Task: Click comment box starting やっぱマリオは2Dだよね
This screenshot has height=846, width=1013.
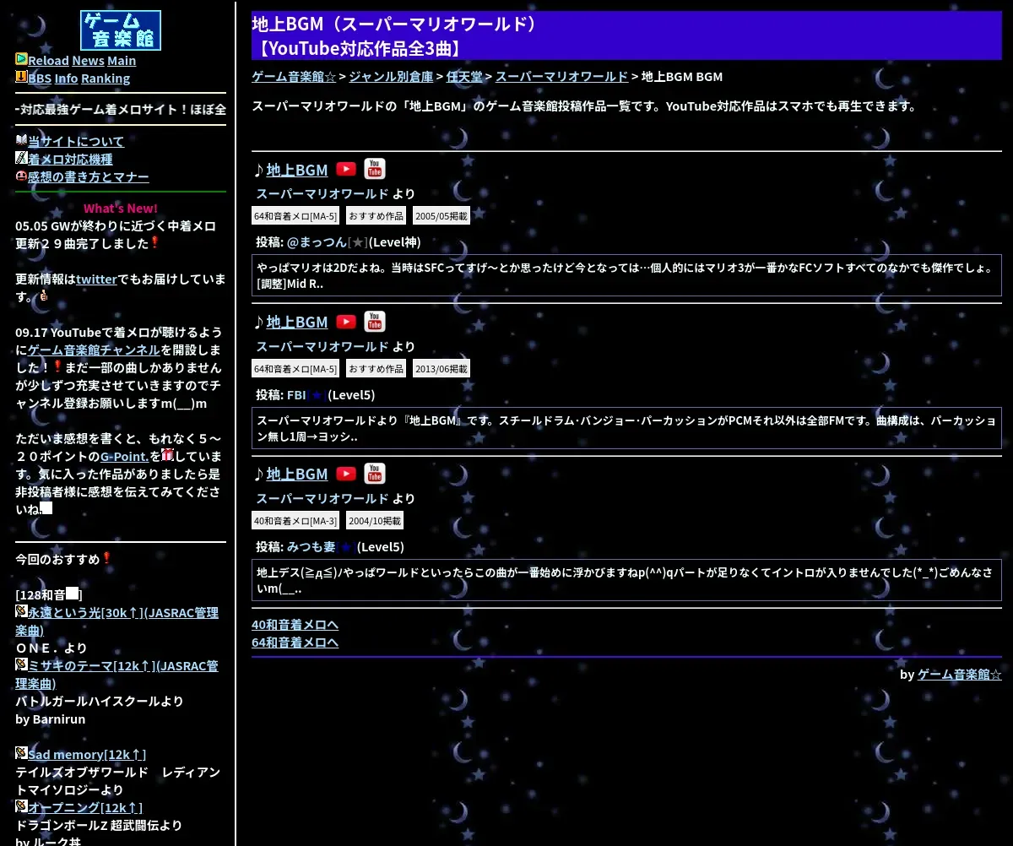Action: [x=626, y=275]
